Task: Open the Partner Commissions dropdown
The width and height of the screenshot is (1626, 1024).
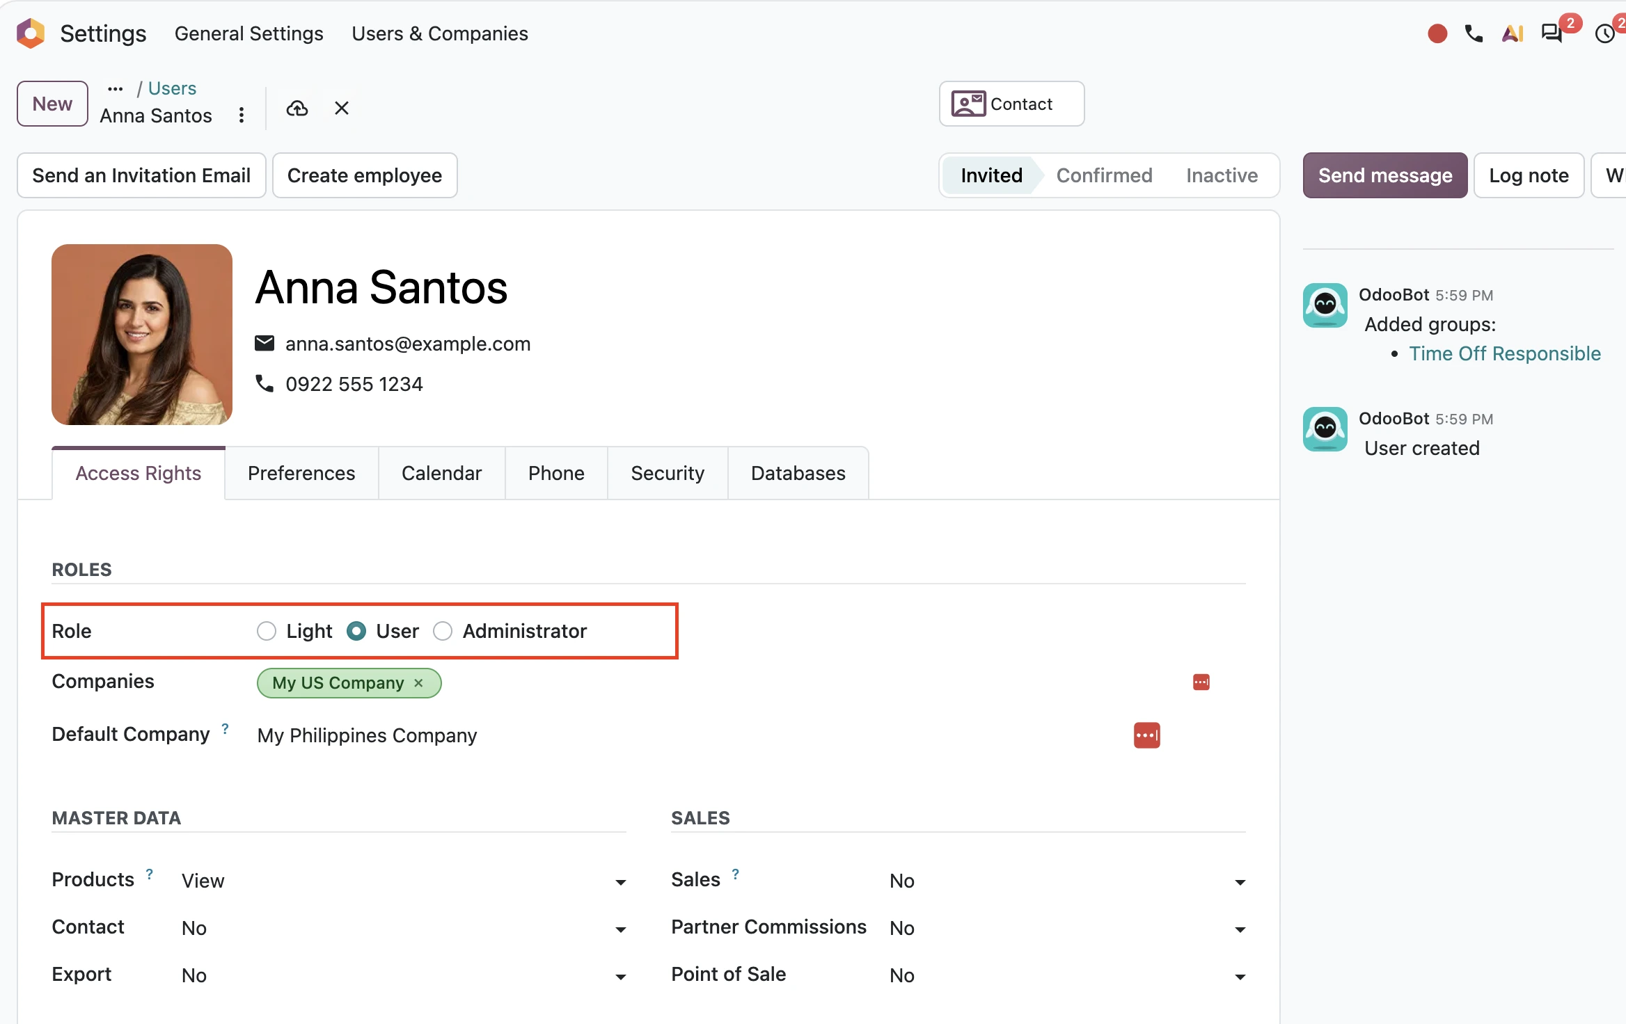Action: pos(1068,928)
